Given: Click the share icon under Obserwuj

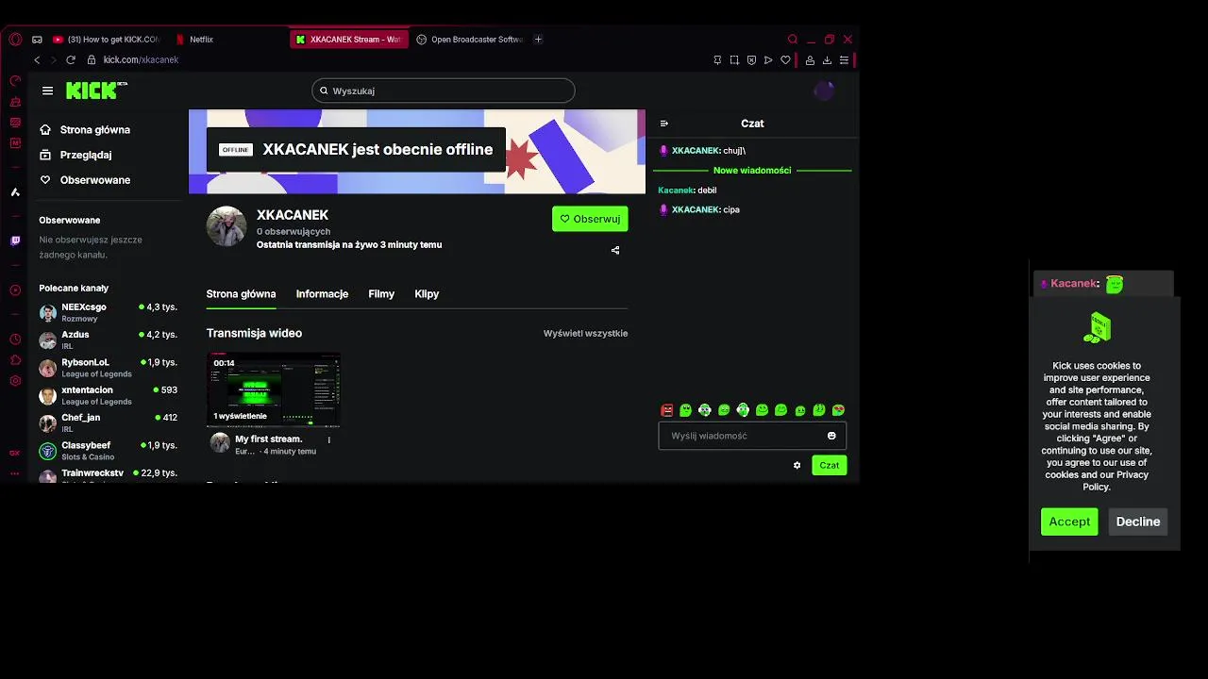Looking at the screenshot, I should [x=615, y=250].
